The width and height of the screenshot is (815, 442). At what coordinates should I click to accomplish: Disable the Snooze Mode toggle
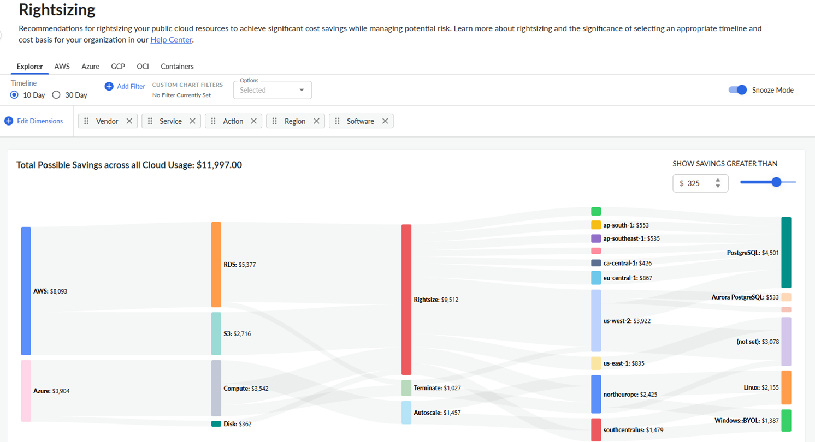point(737,90)
